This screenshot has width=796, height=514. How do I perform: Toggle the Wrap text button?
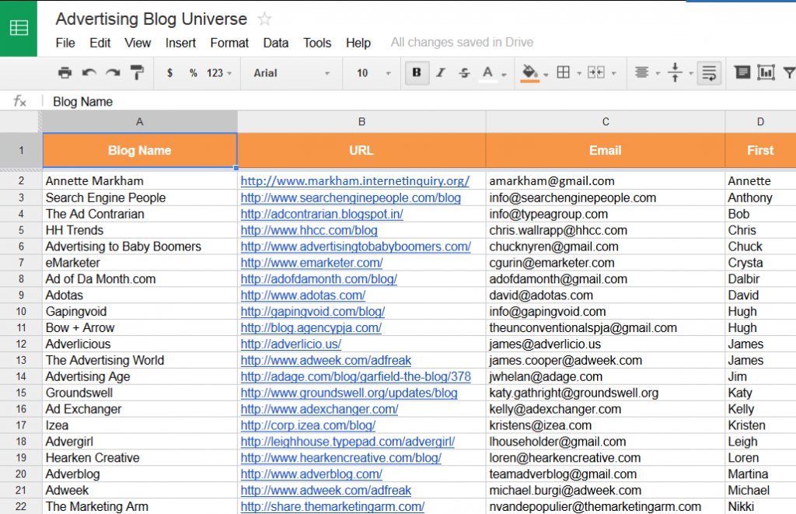(x=709, y=72)
